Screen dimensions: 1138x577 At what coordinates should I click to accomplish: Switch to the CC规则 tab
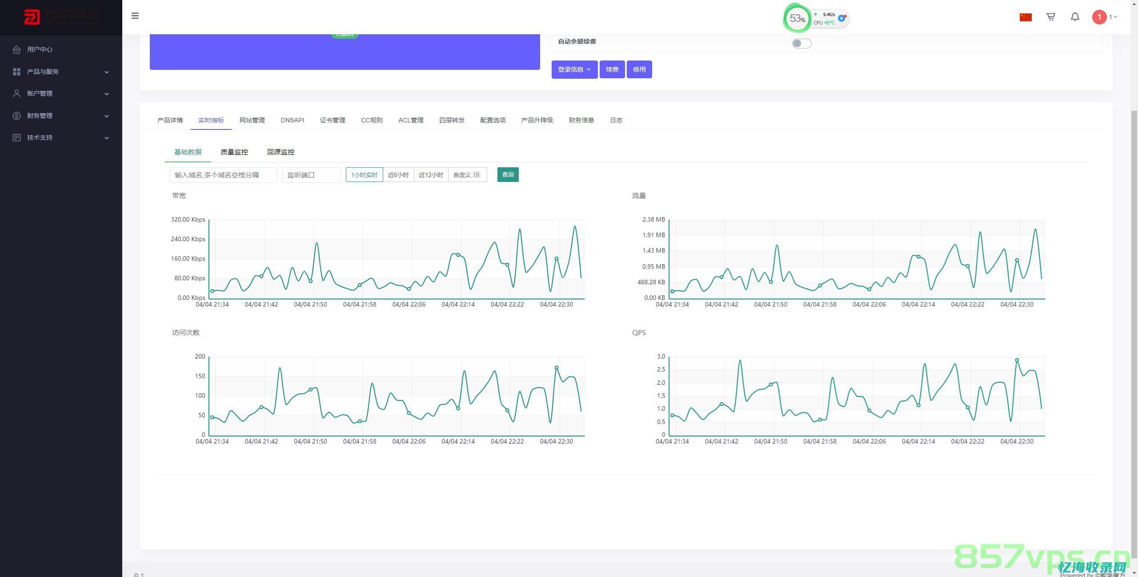pyautogui.click(x=372, y=120)
